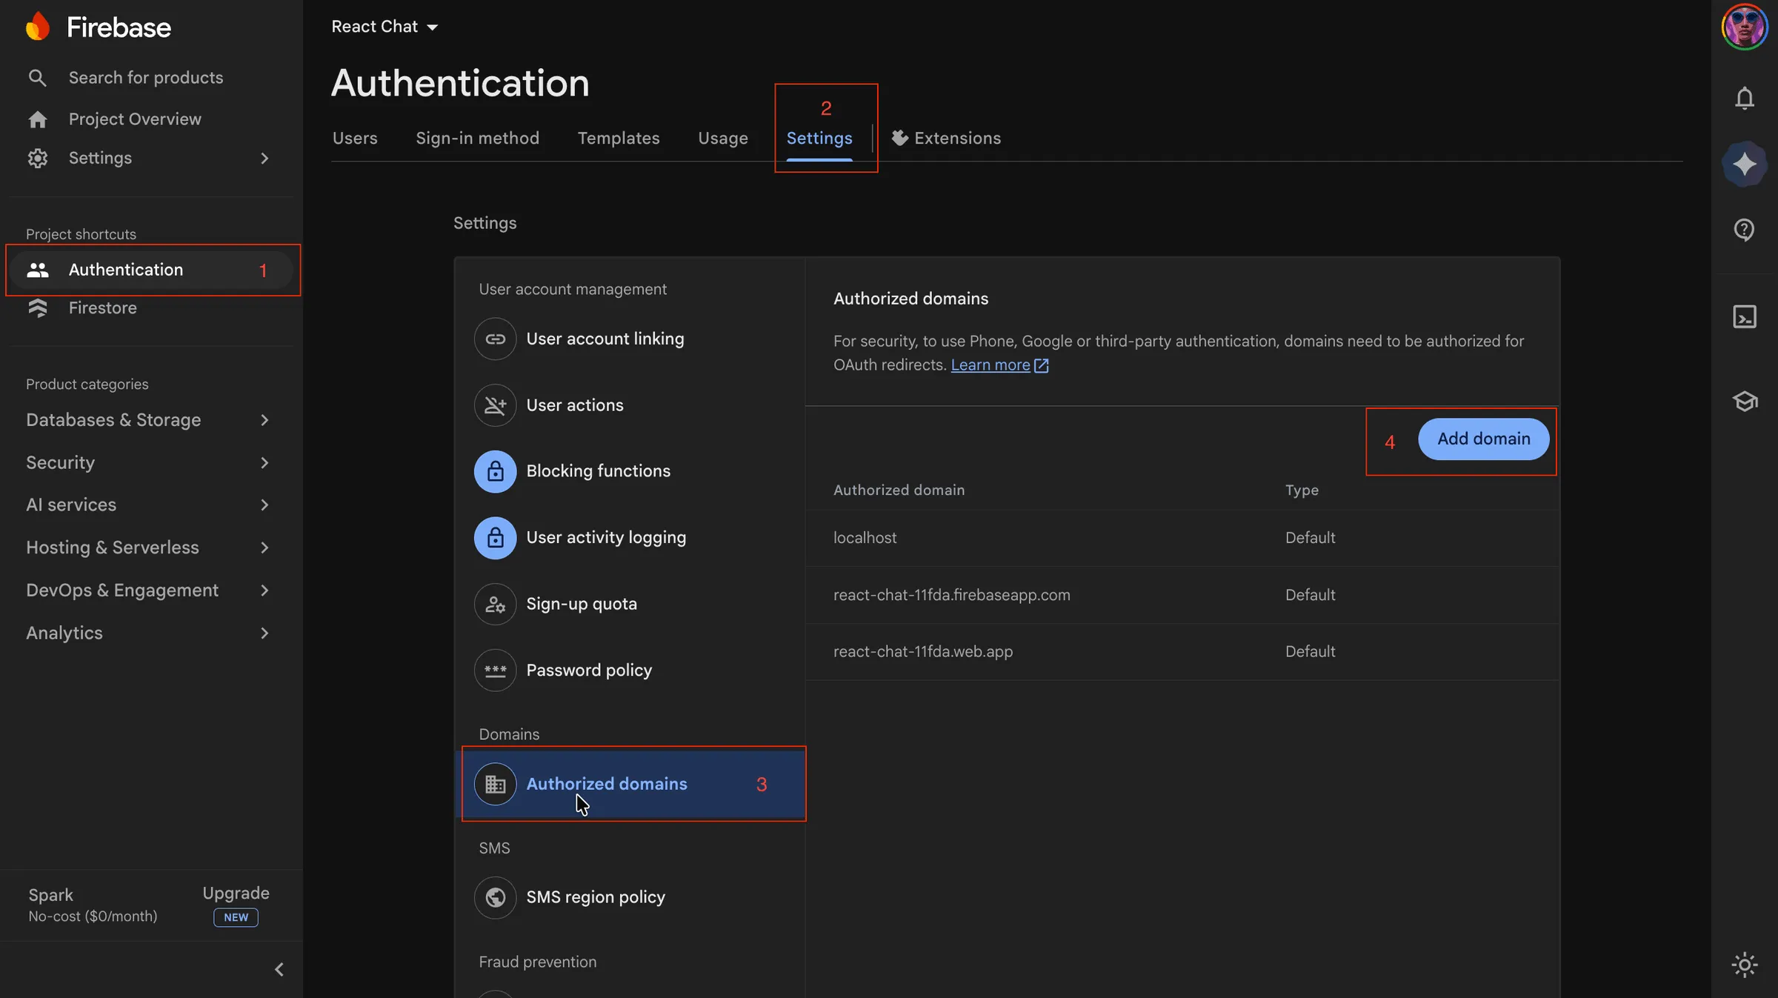Viewport: 1778px width, 998px height.
Task: Click the localhost domain row
Action: click(x=1182, y=538)
